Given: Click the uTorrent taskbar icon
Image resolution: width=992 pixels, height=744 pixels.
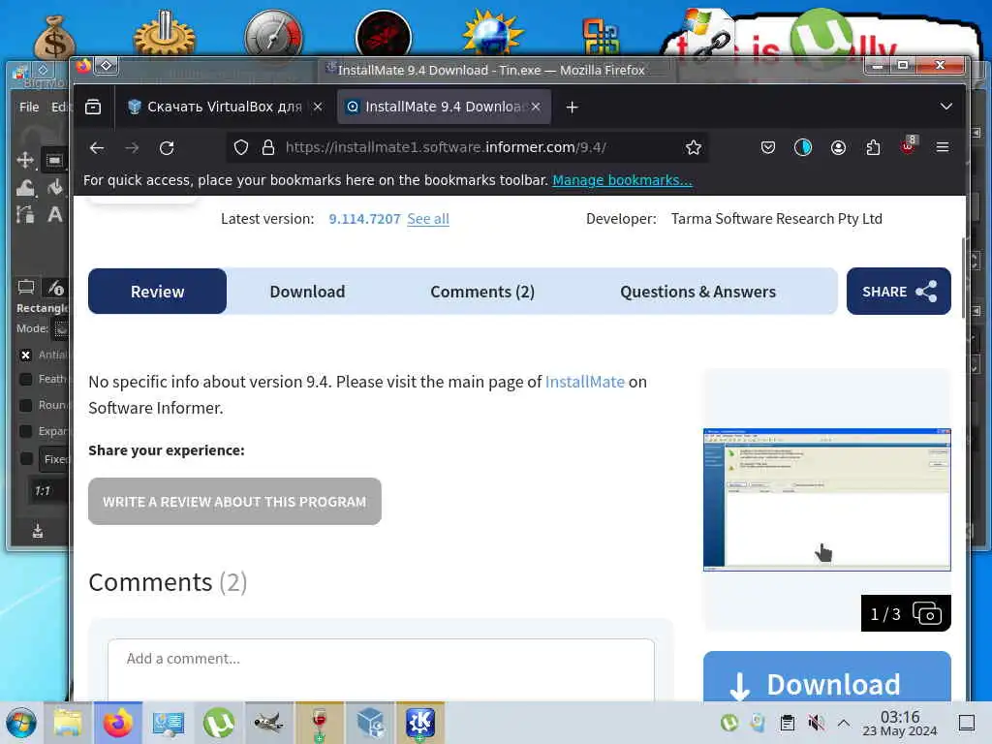Looking at the screenshot, I should pos(218,723).
